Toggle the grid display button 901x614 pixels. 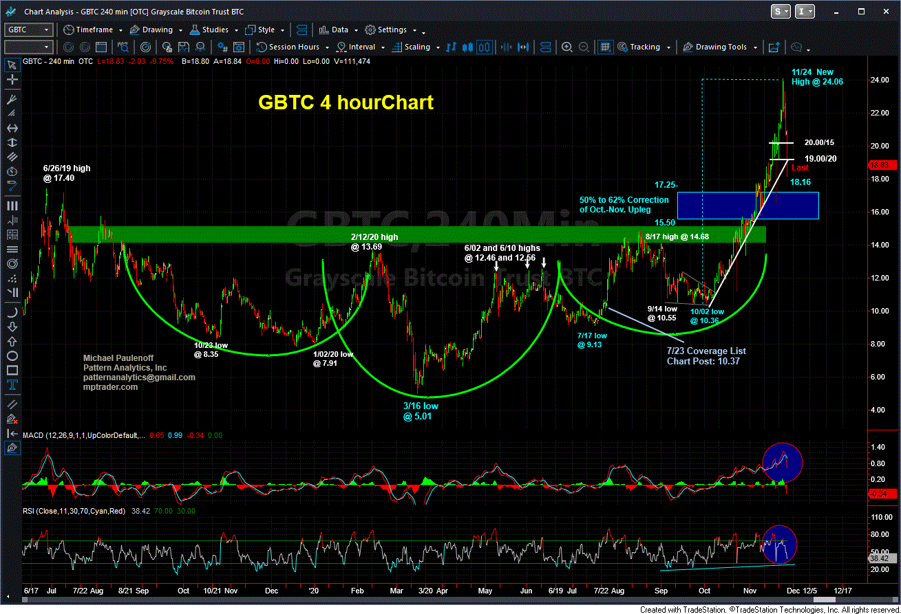[x=605, y=47]
